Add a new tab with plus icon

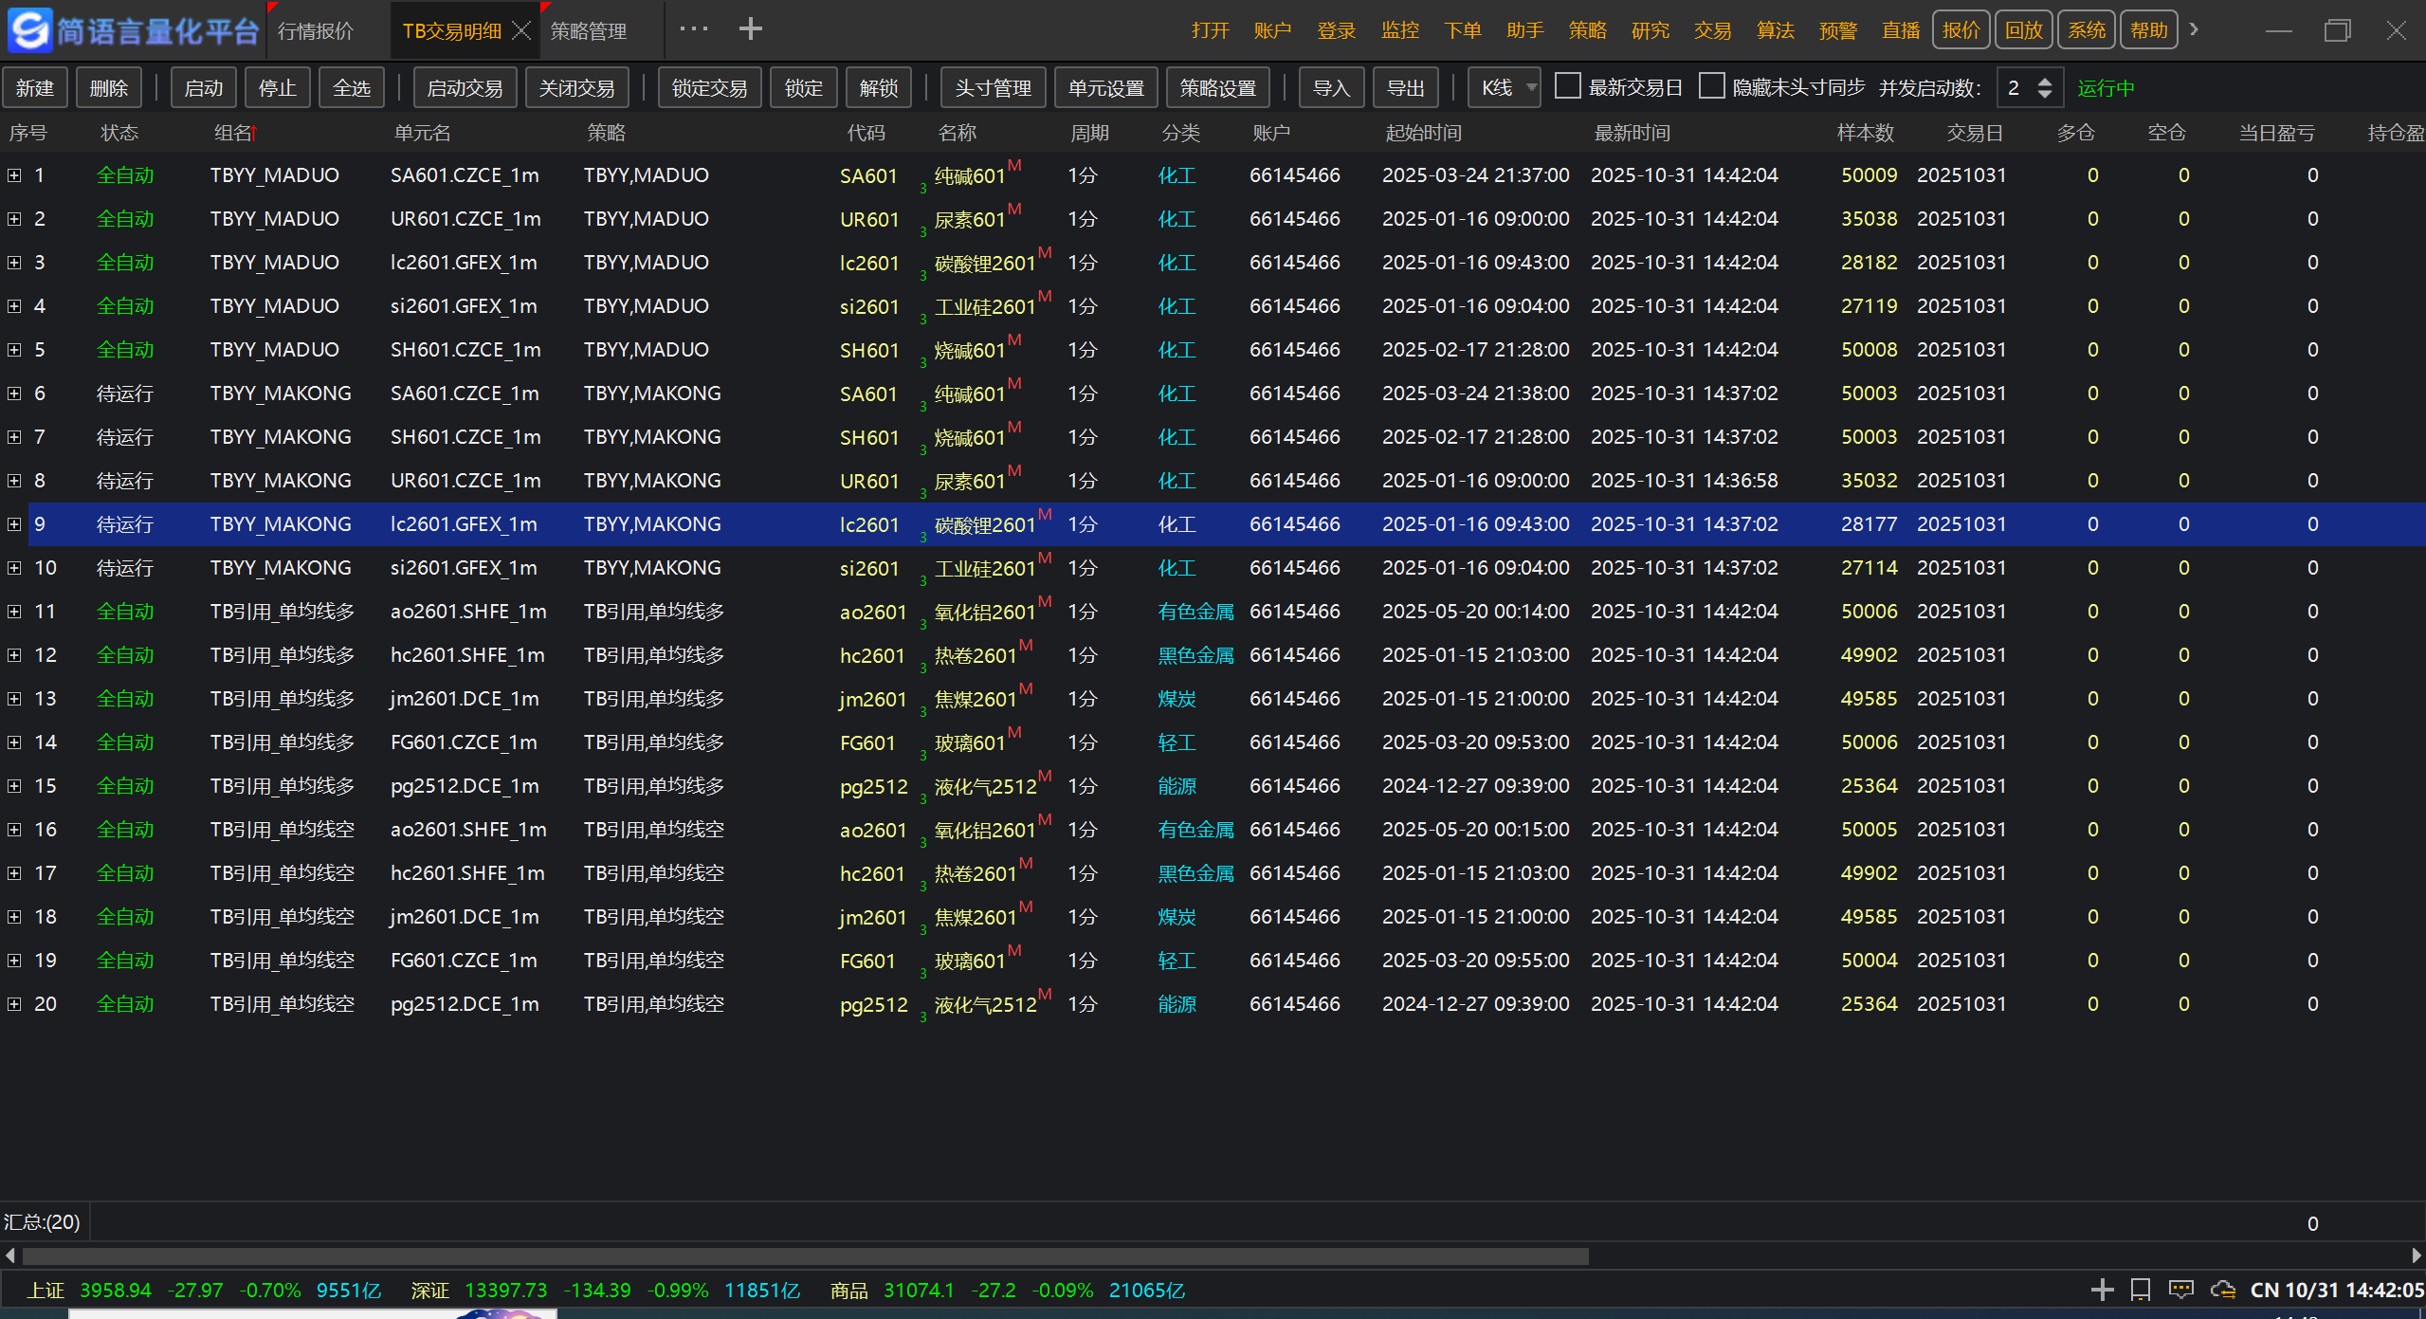(x=750, y=29)
